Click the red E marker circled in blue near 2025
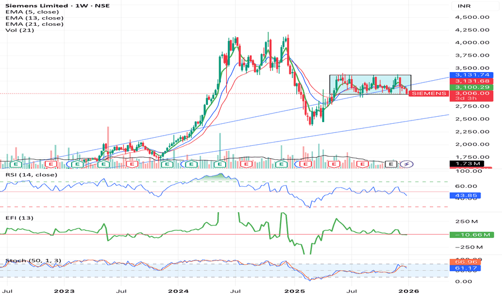The height and width of the screenshot is (296, 502). [x=305, y=164]
